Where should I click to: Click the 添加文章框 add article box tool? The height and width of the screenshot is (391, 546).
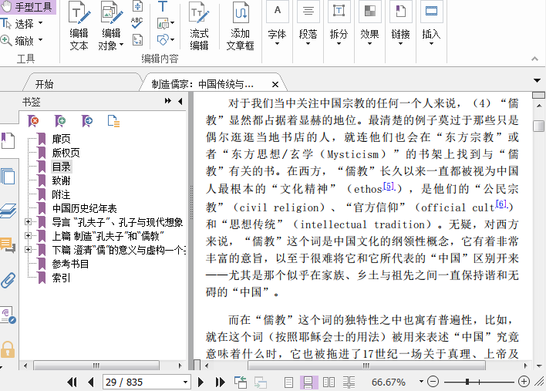coord(241,26)
